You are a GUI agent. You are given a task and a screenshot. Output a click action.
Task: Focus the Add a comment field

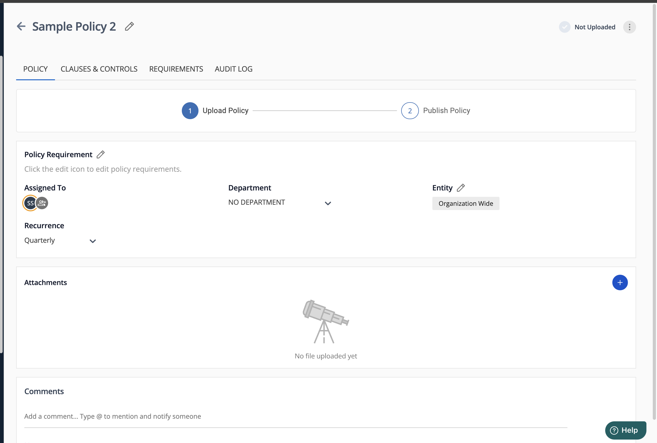tap(295, 416)
